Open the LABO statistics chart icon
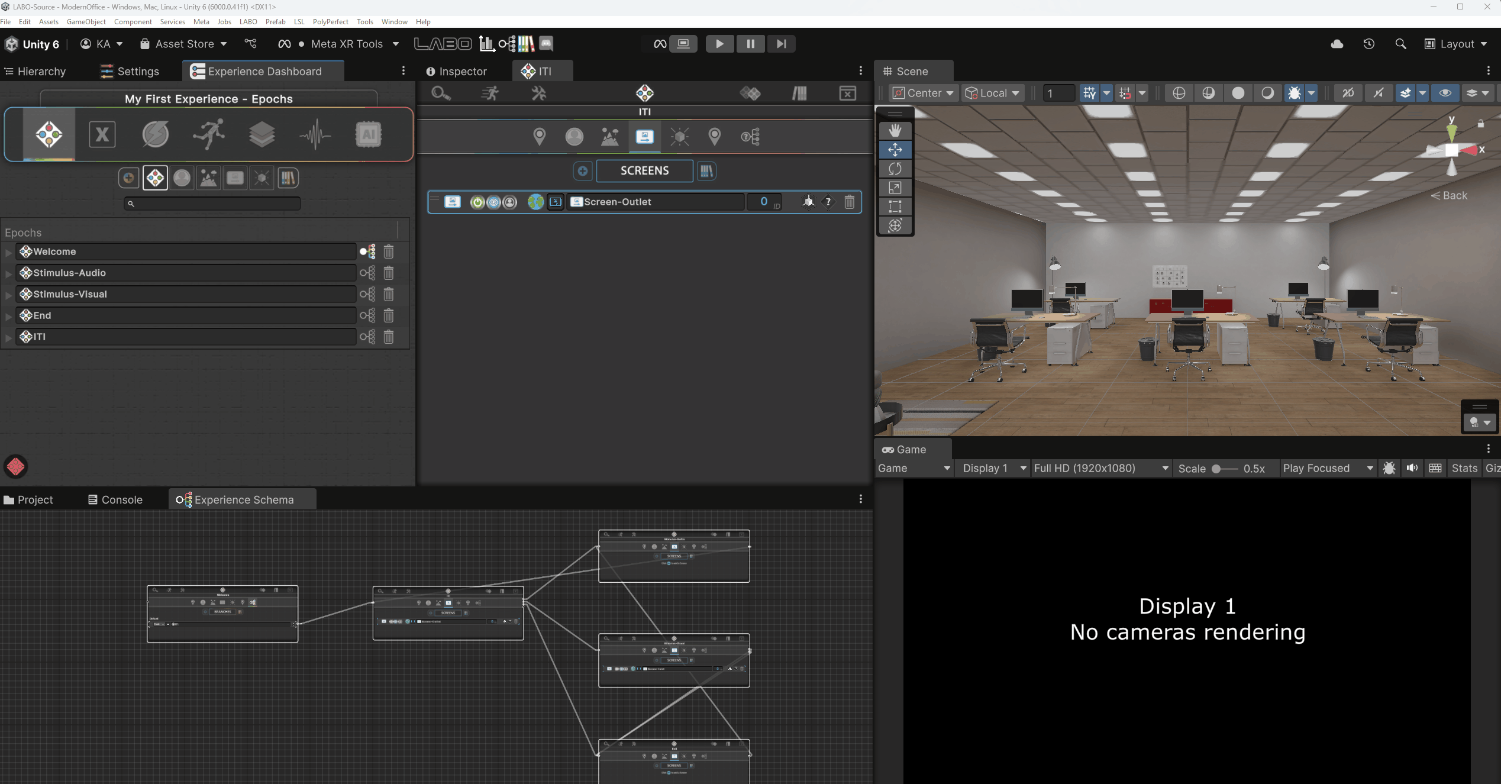Viewport: 1501px width, 784px height. point(486,44)
